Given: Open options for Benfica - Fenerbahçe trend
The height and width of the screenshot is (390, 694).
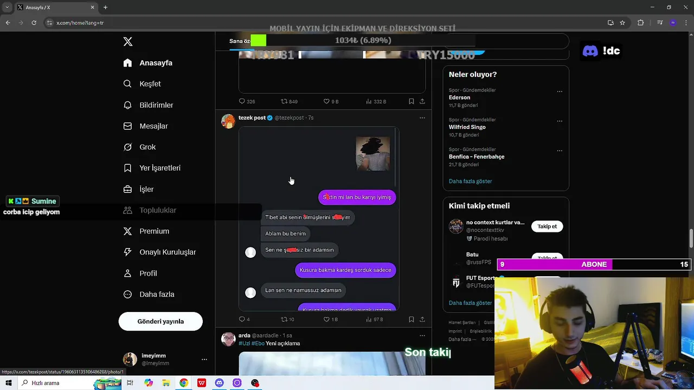Looking at the screenshot, I should pos(560,151).
